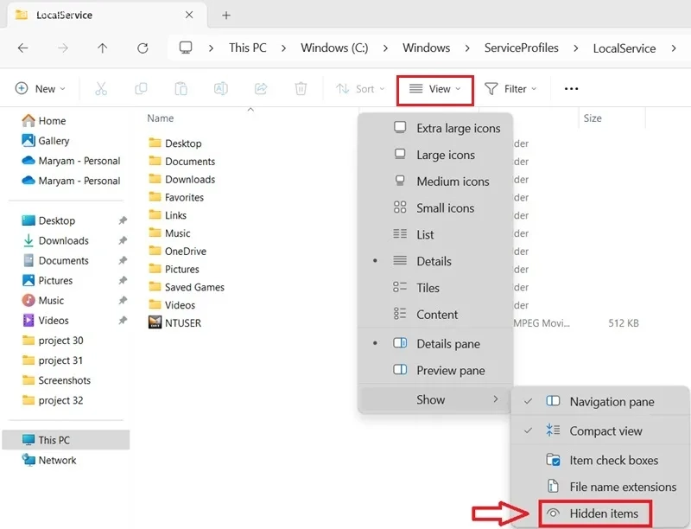This screenshot has height=529, width=691.
Task: Click the Paste clipboard icon
Action: (181, 89)
